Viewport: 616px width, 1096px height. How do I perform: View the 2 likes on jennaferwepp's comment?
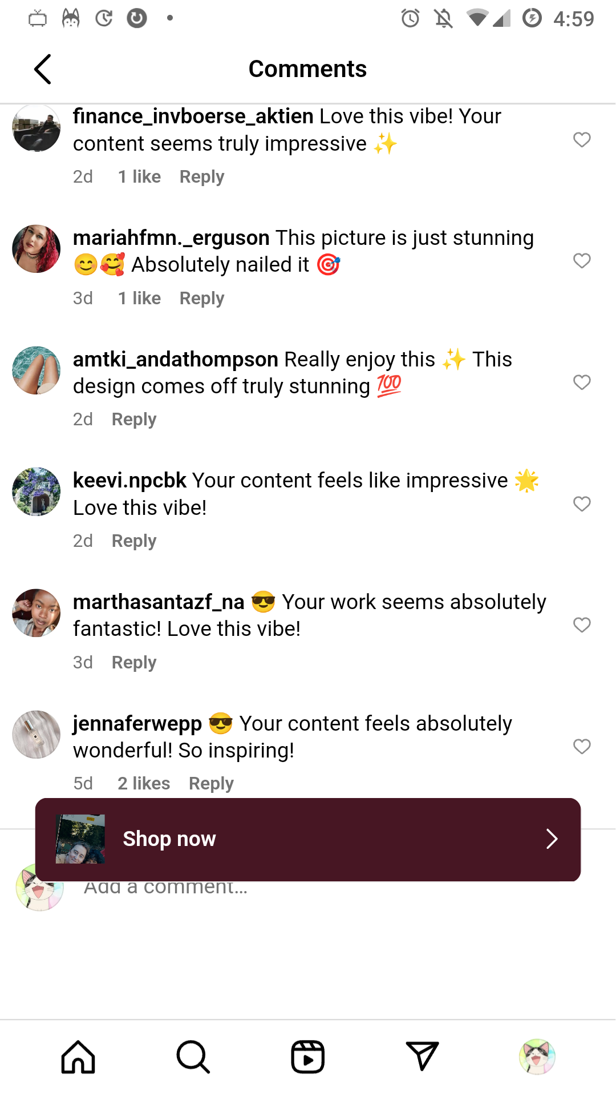coord(144,784)
